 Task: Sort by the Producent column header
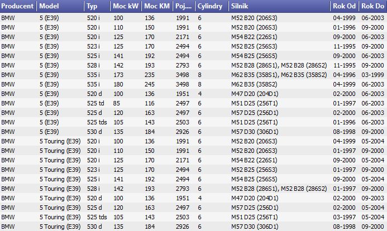[18, 6]
